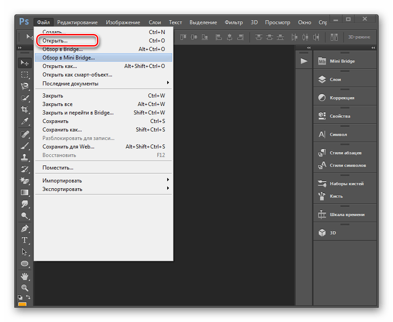Choose the Hand tool

(x=25, y=275)
